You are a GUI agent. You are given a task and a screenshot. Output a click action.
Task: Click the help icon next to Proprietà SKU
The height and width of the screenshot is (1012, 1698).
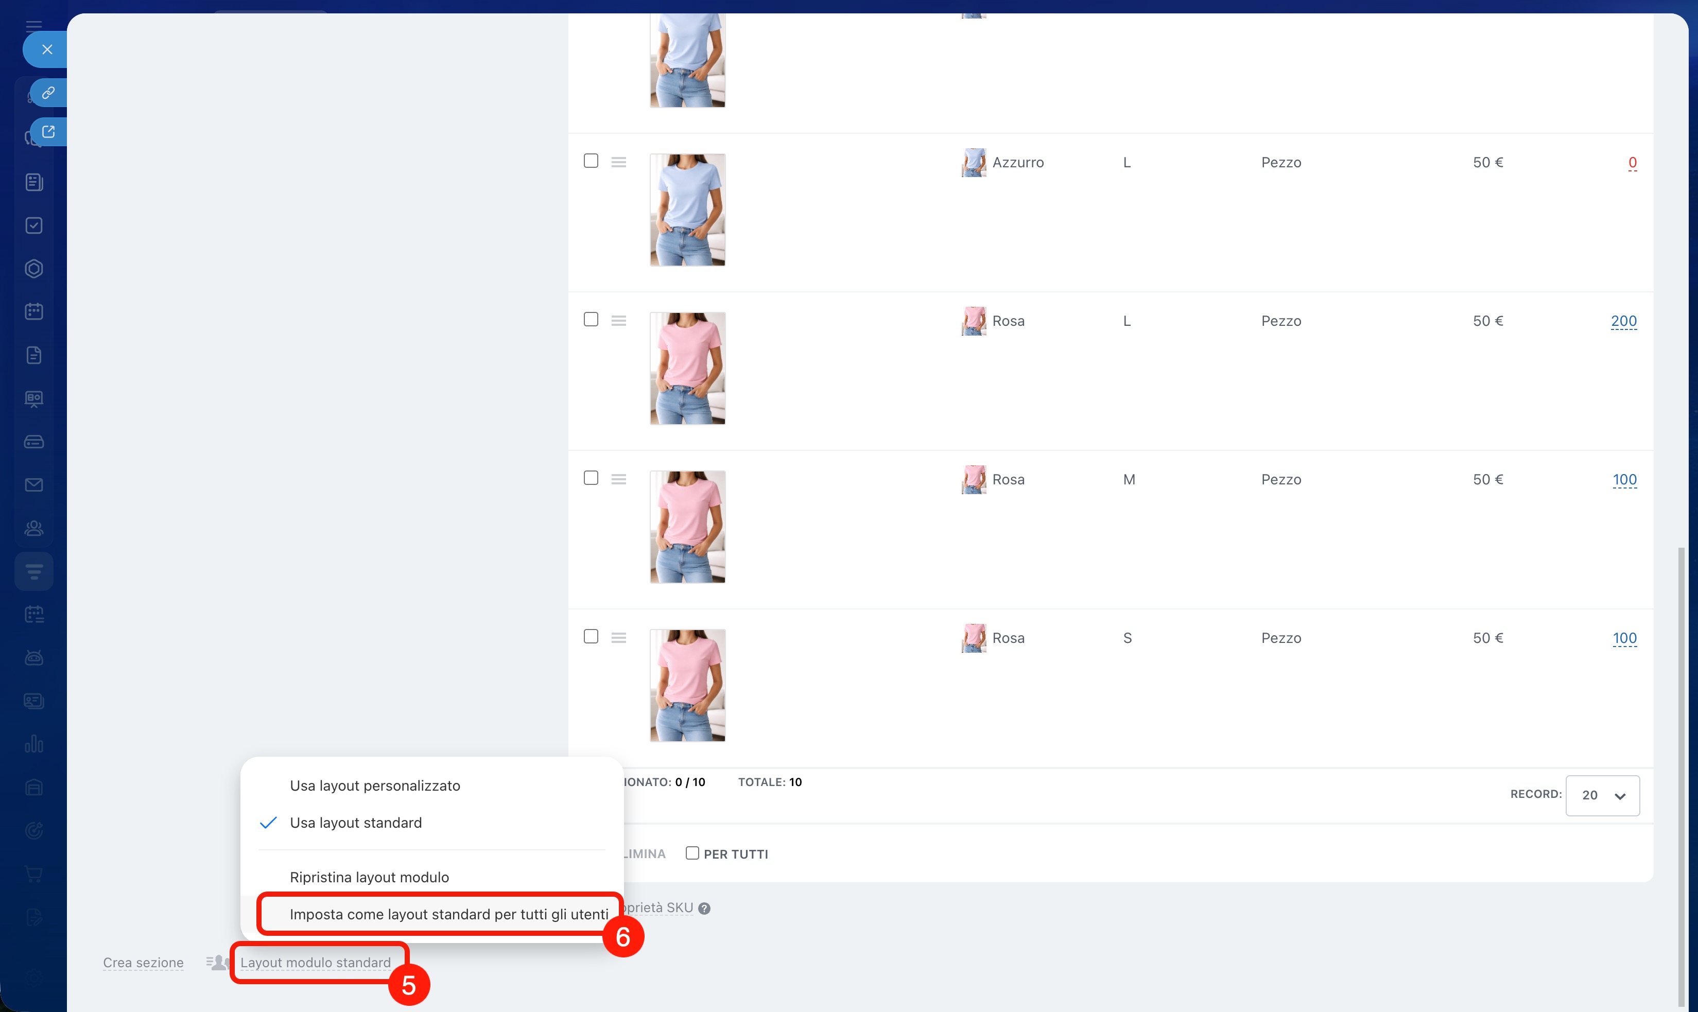tap(704, 909)
